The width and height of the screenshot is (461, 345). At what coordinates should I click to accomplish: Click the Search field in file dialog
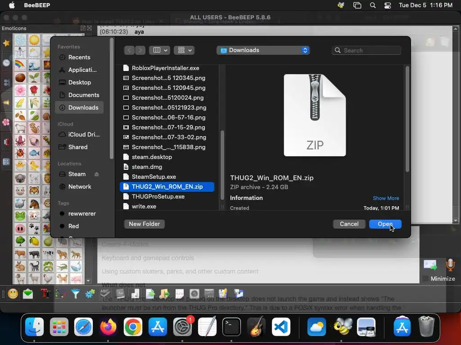[366, 50]
